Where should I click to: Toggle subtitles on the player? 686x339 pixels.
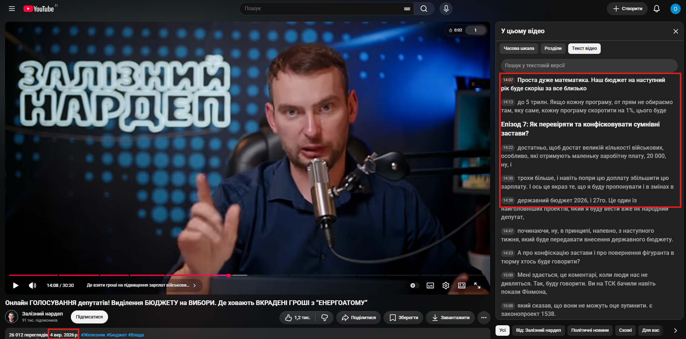pos(430,286)
